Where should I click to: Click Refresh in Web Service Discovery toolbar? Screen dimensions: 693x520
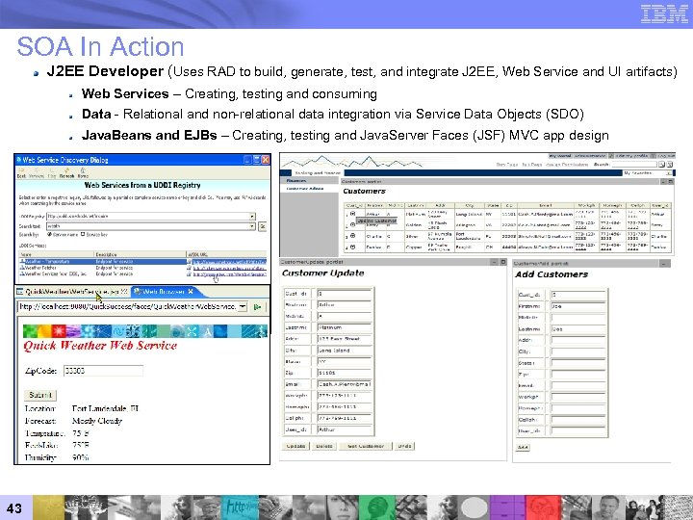[66, 173]
